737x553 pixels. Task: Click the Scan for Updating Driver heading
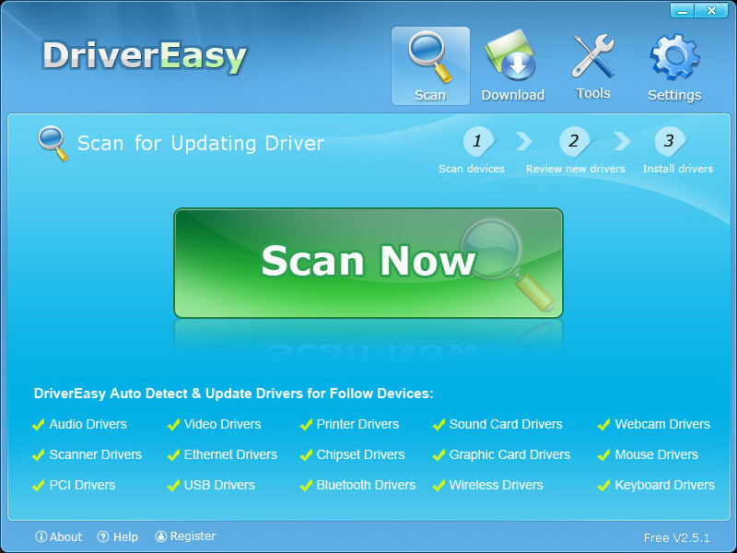click(201, 144)
